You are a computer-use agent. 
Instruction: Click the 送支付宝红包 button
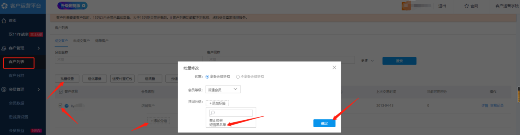[x=122, y=79]
